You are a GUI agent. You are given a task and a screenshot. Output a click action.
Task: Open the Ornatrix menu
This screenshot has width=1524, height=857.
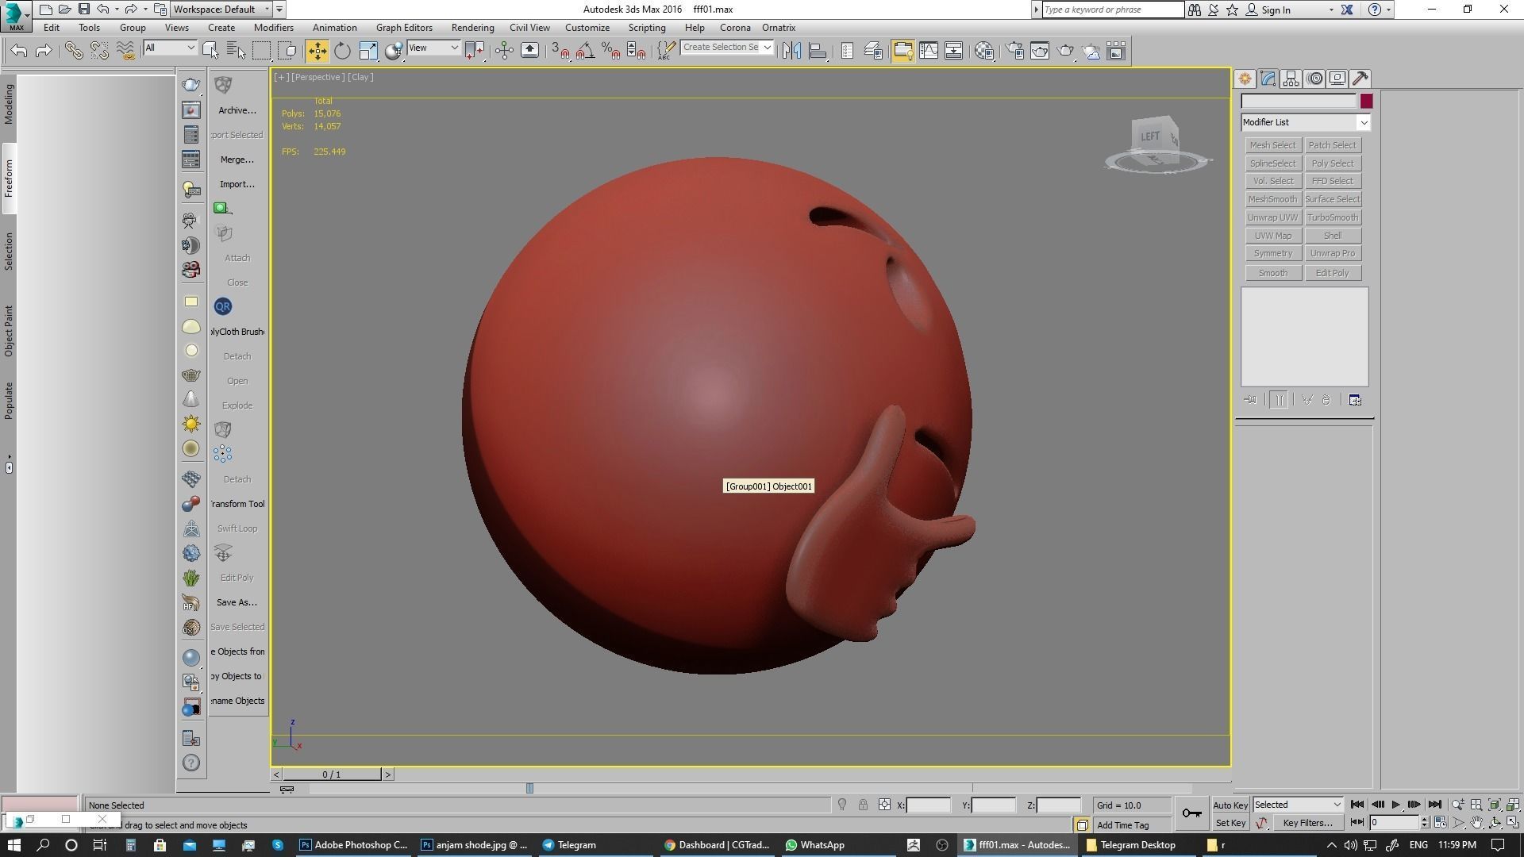(x=779, y=28)
